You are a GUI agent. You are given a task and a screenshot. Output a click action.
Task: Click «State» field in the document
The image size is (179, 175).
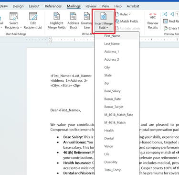66,86
